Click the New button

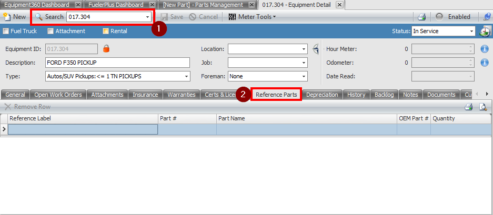[15, 17]
